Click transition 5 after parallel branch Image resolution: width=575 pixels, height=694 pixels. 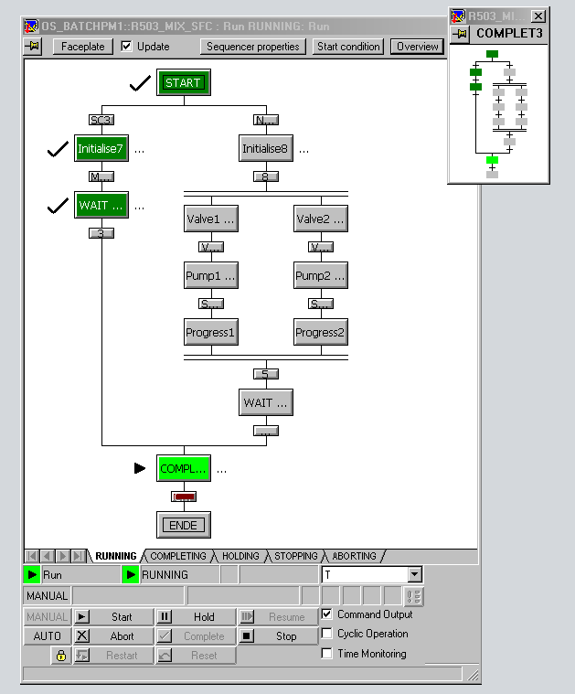(266, 374)
